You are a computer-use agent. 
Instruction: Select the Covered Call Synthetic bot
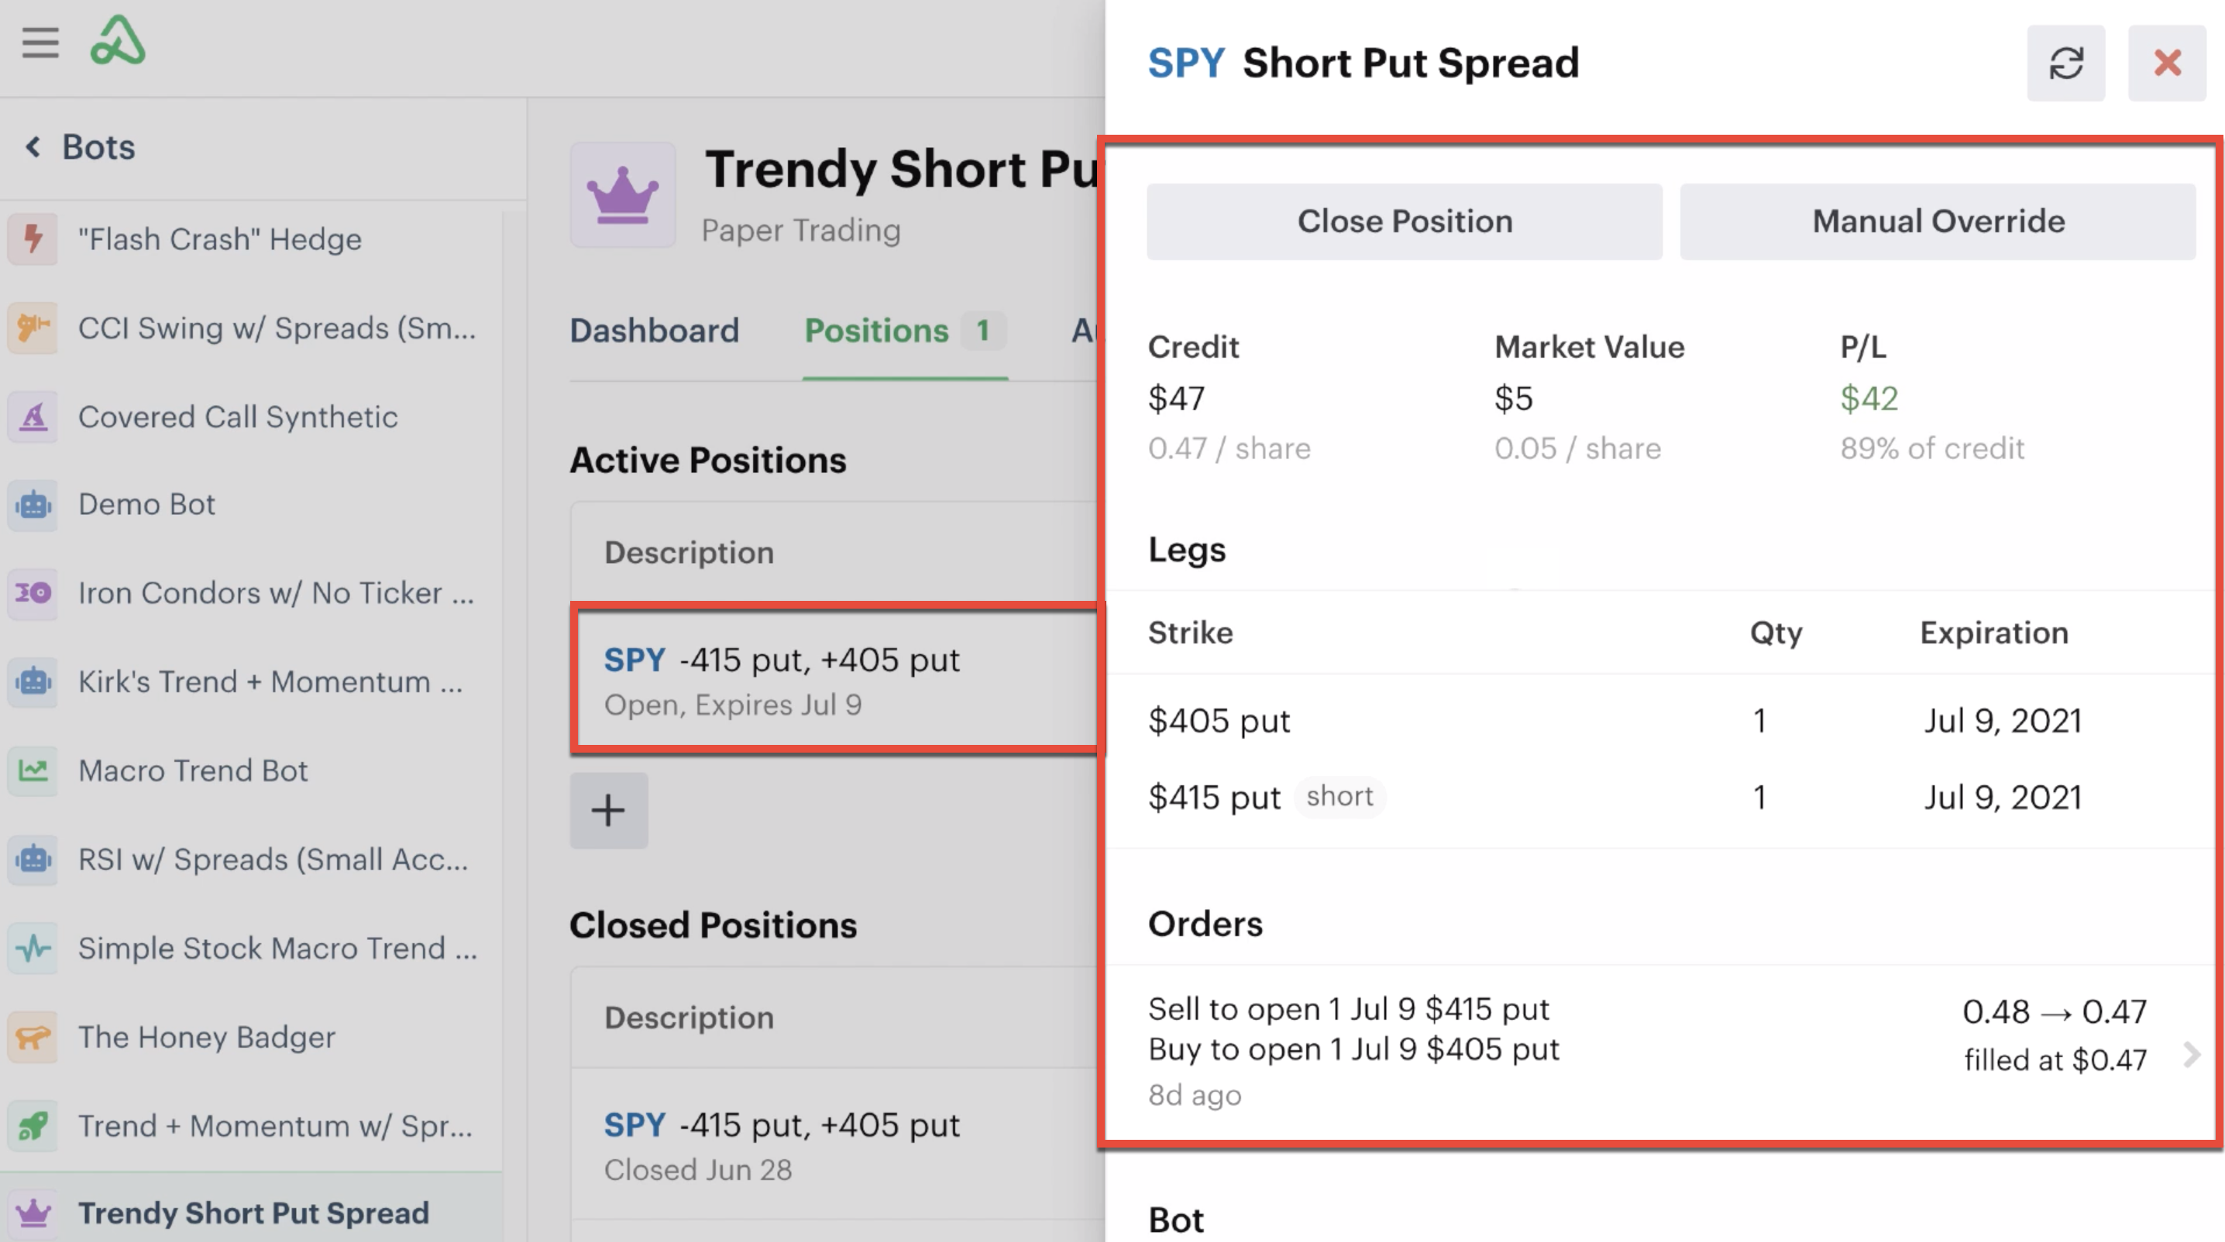[238, 417]
